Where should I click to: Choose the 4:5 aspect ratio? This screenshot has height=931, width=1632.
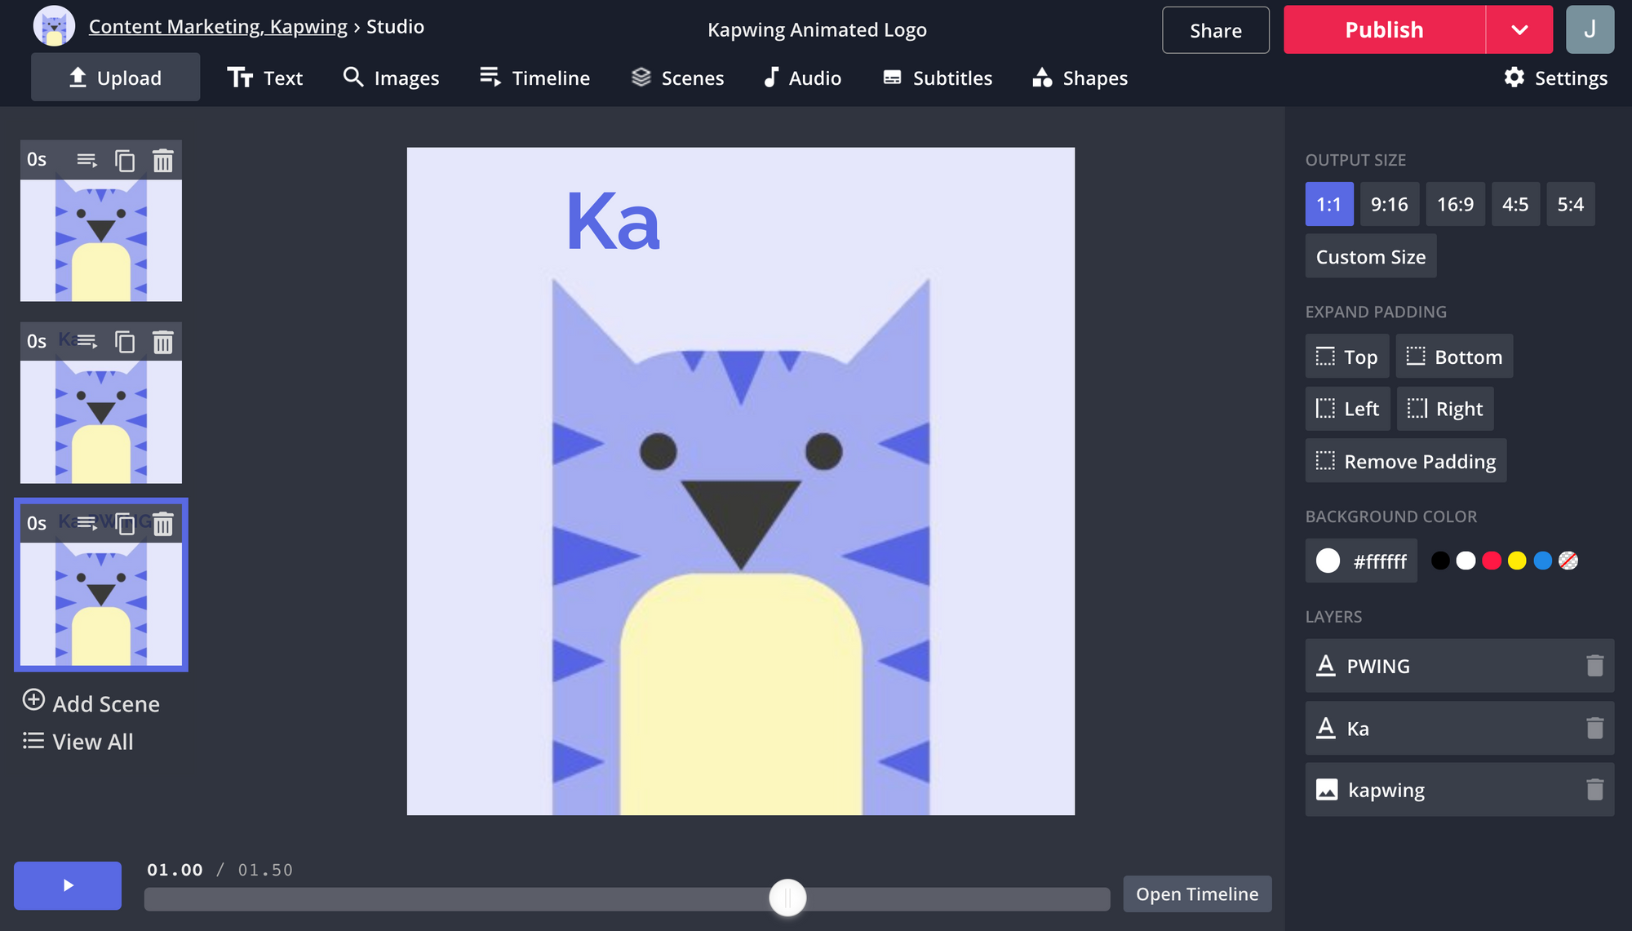(x=1514, y=204)
